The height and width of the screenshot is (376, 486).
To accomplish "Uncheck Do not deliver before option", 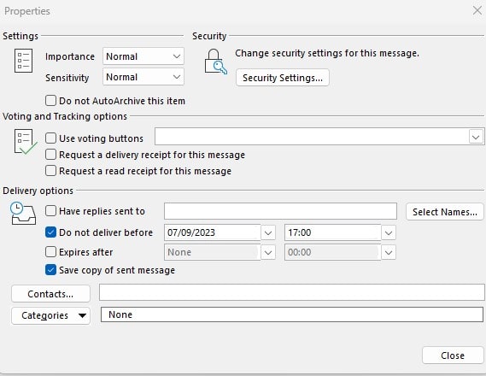I will point(50,232).
